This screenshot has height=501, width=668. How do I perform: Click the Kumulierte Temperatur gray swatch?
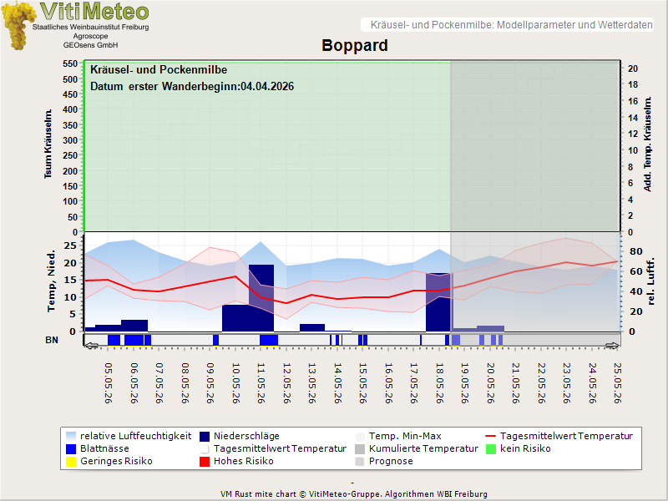pos(360,448)
